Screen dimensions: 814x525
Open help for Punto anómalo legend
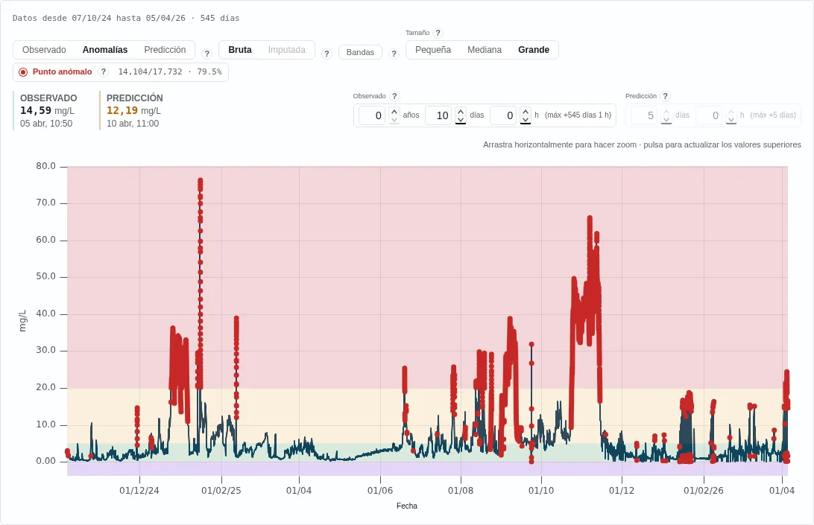[x=104, y=71]
